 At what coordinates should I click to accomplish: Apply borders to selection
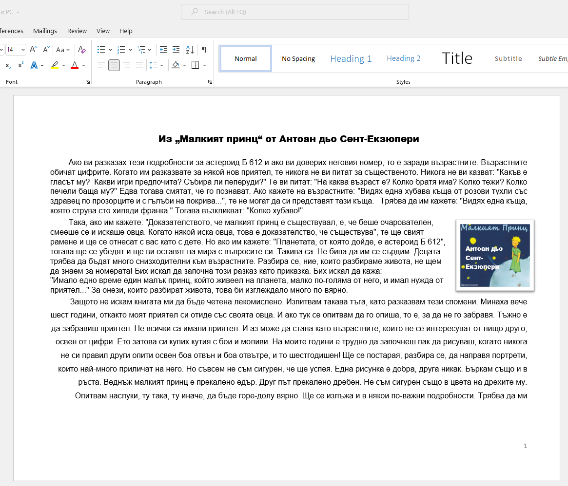[x=195, y=65]
